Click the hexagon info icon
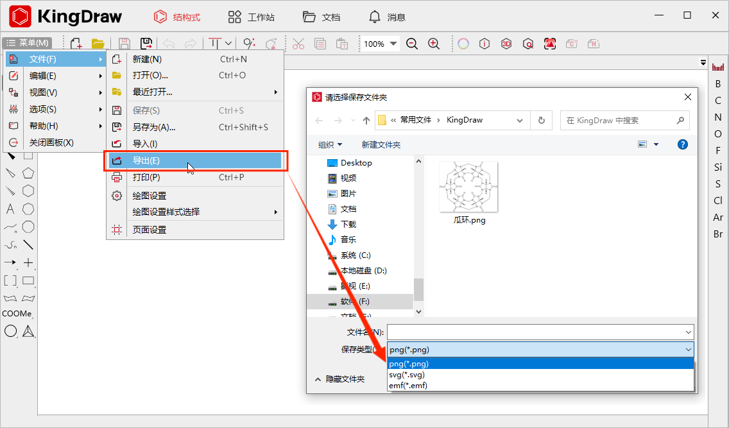729x428 pixels. [x=485, y=44]
